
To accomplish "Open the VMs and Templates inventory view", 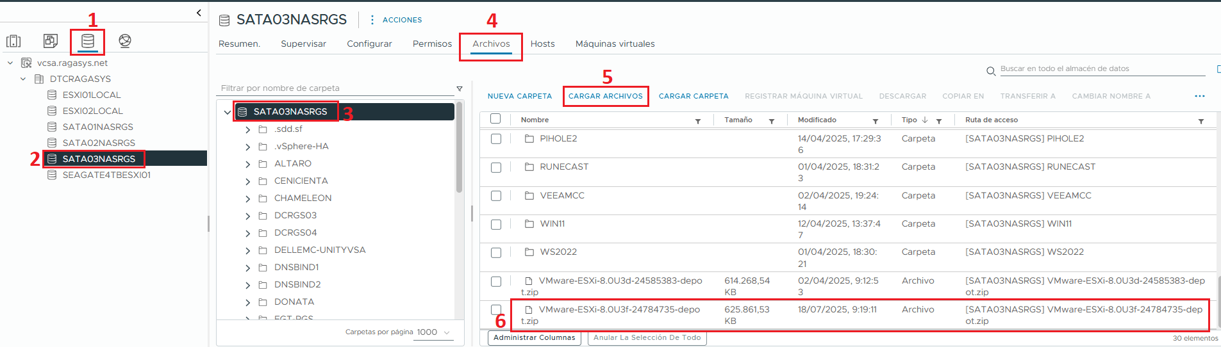I will pos(51,41).
